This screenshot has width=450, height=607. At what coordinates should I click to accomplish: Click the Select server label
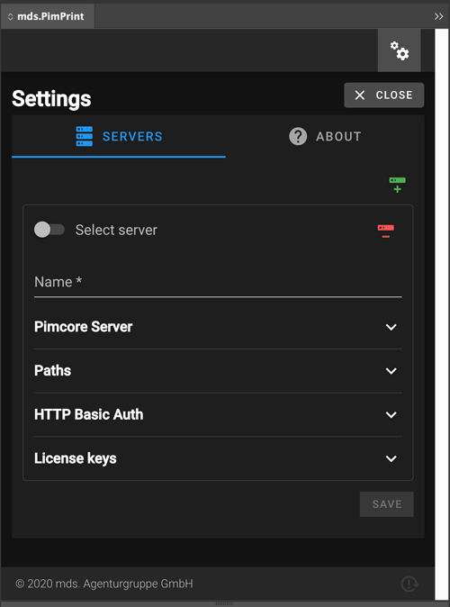116,230
